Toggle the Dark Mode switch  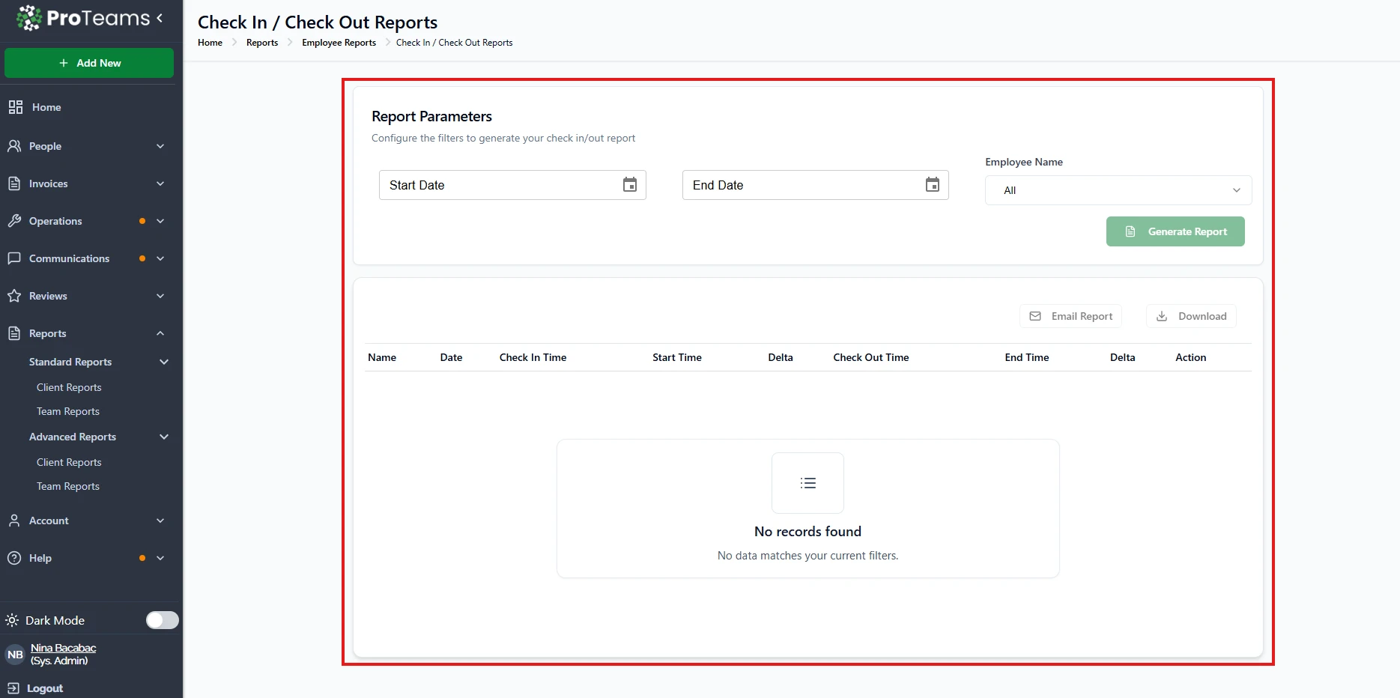coord(162,620)
